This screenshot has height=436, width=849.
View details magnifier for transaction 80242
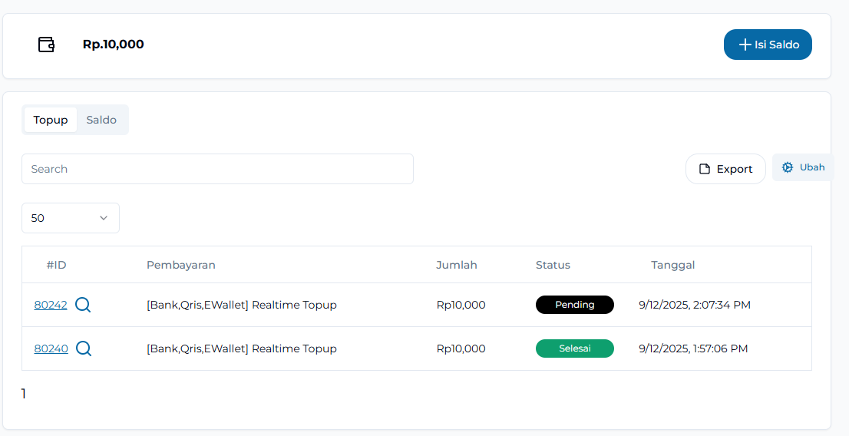click(83, 305)
